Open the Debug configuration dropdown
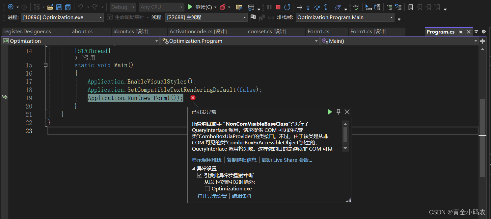The image size is (491, 219). pos(133,7)
